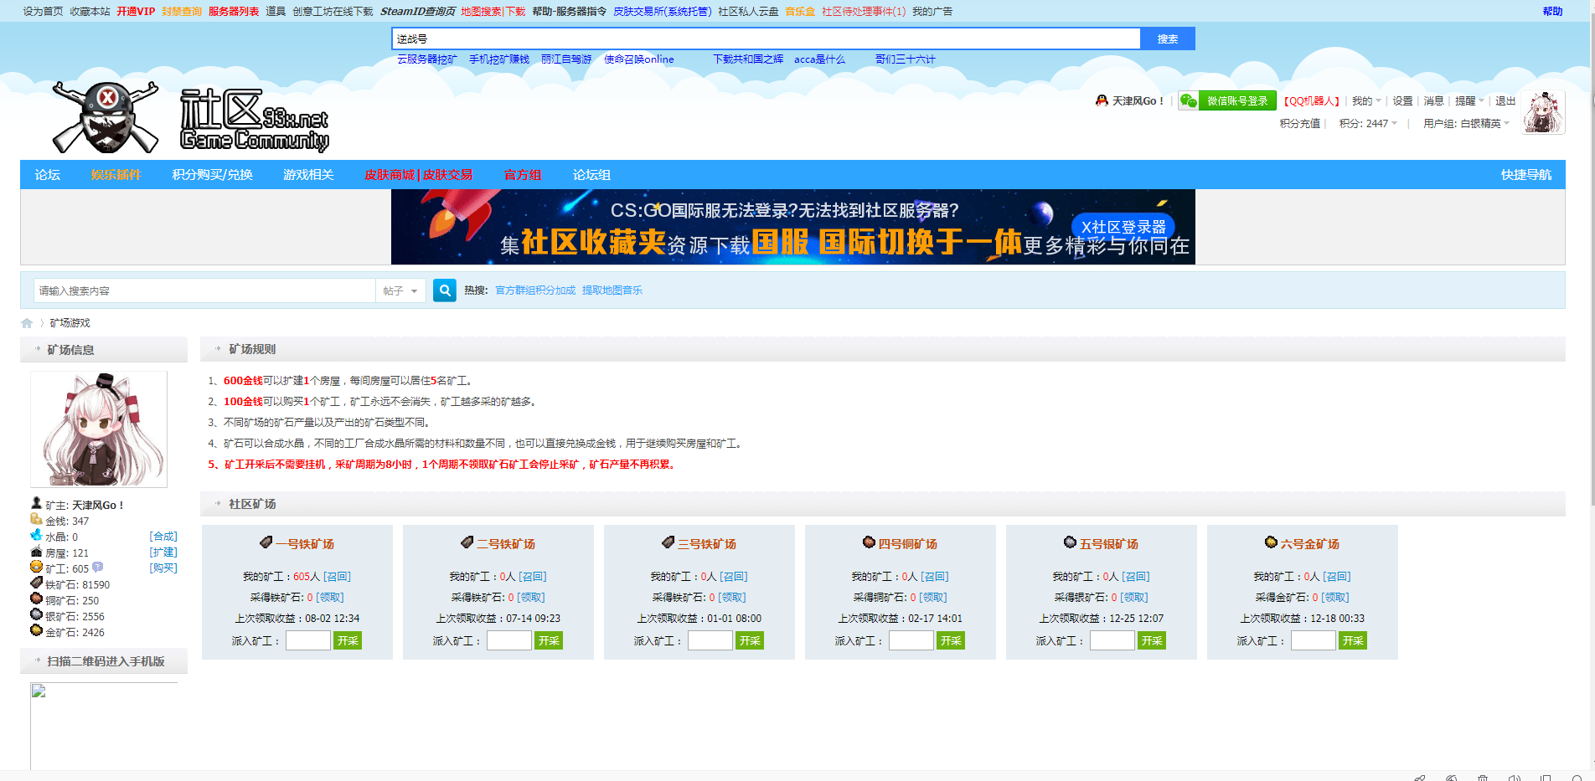Click the home icon in the breadcrumb trail

[x=24, y=322]
